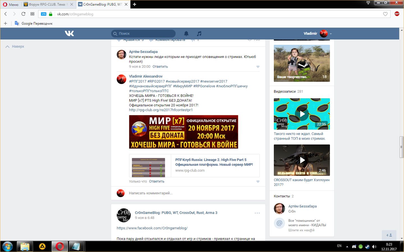Add page to bookmarks bar
This screenshot has width=404, height=252.
(x=5, y=23)
